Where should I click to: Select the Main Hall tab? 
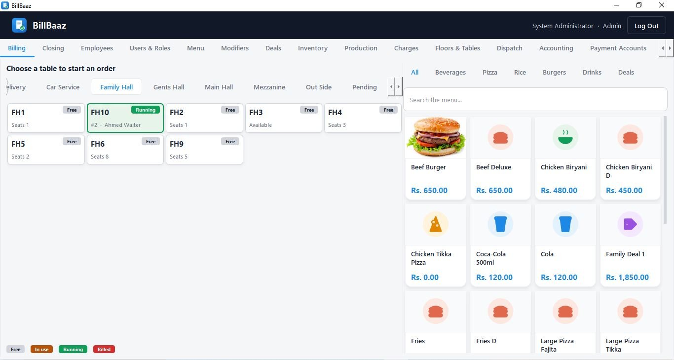pos(219,87)
